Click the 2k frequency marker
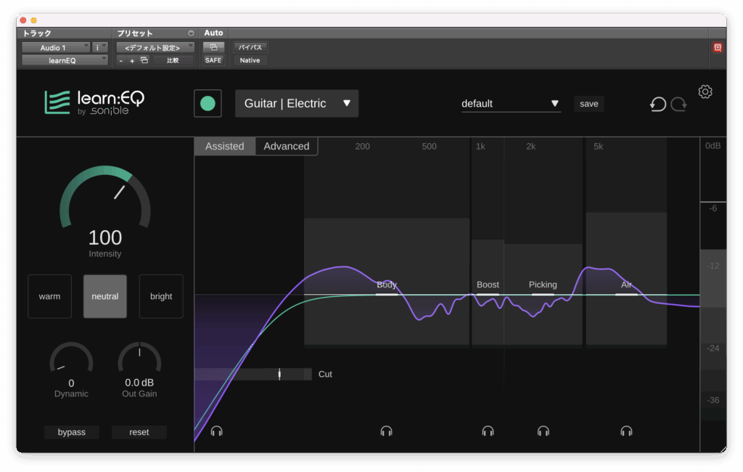 (x=530, y=147)
